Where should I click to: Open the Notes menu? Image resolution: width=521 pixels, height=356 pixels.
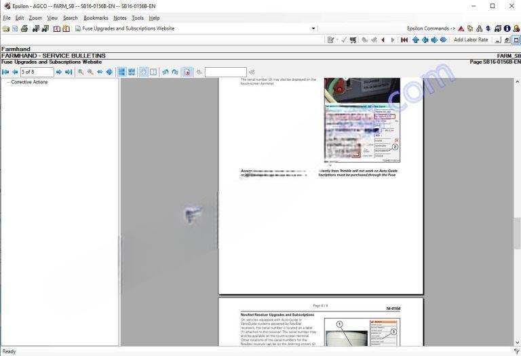pyautogui.click(x=120, y=18)
